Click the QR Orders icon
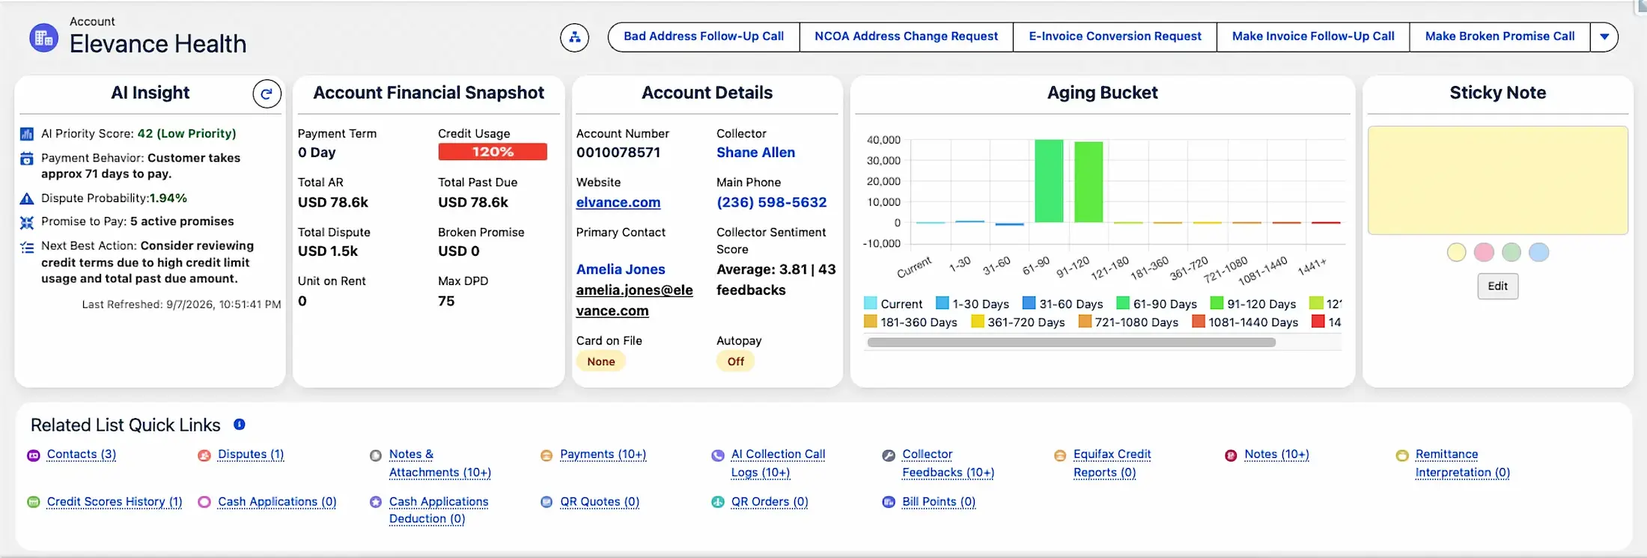 (x=718, y=502)
